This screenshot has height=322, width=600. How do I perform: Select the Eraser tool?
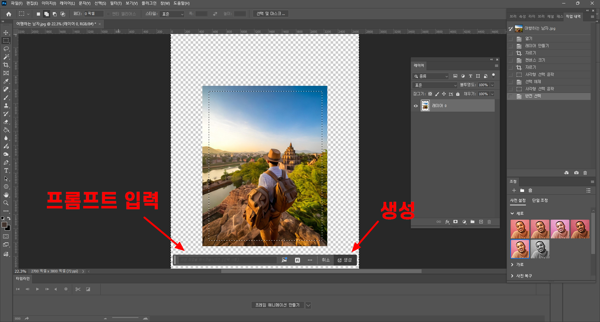(6, 122)
